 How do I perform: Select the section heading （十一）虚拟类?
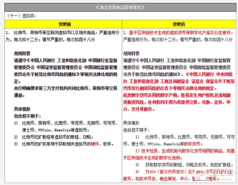click(22, 16)
